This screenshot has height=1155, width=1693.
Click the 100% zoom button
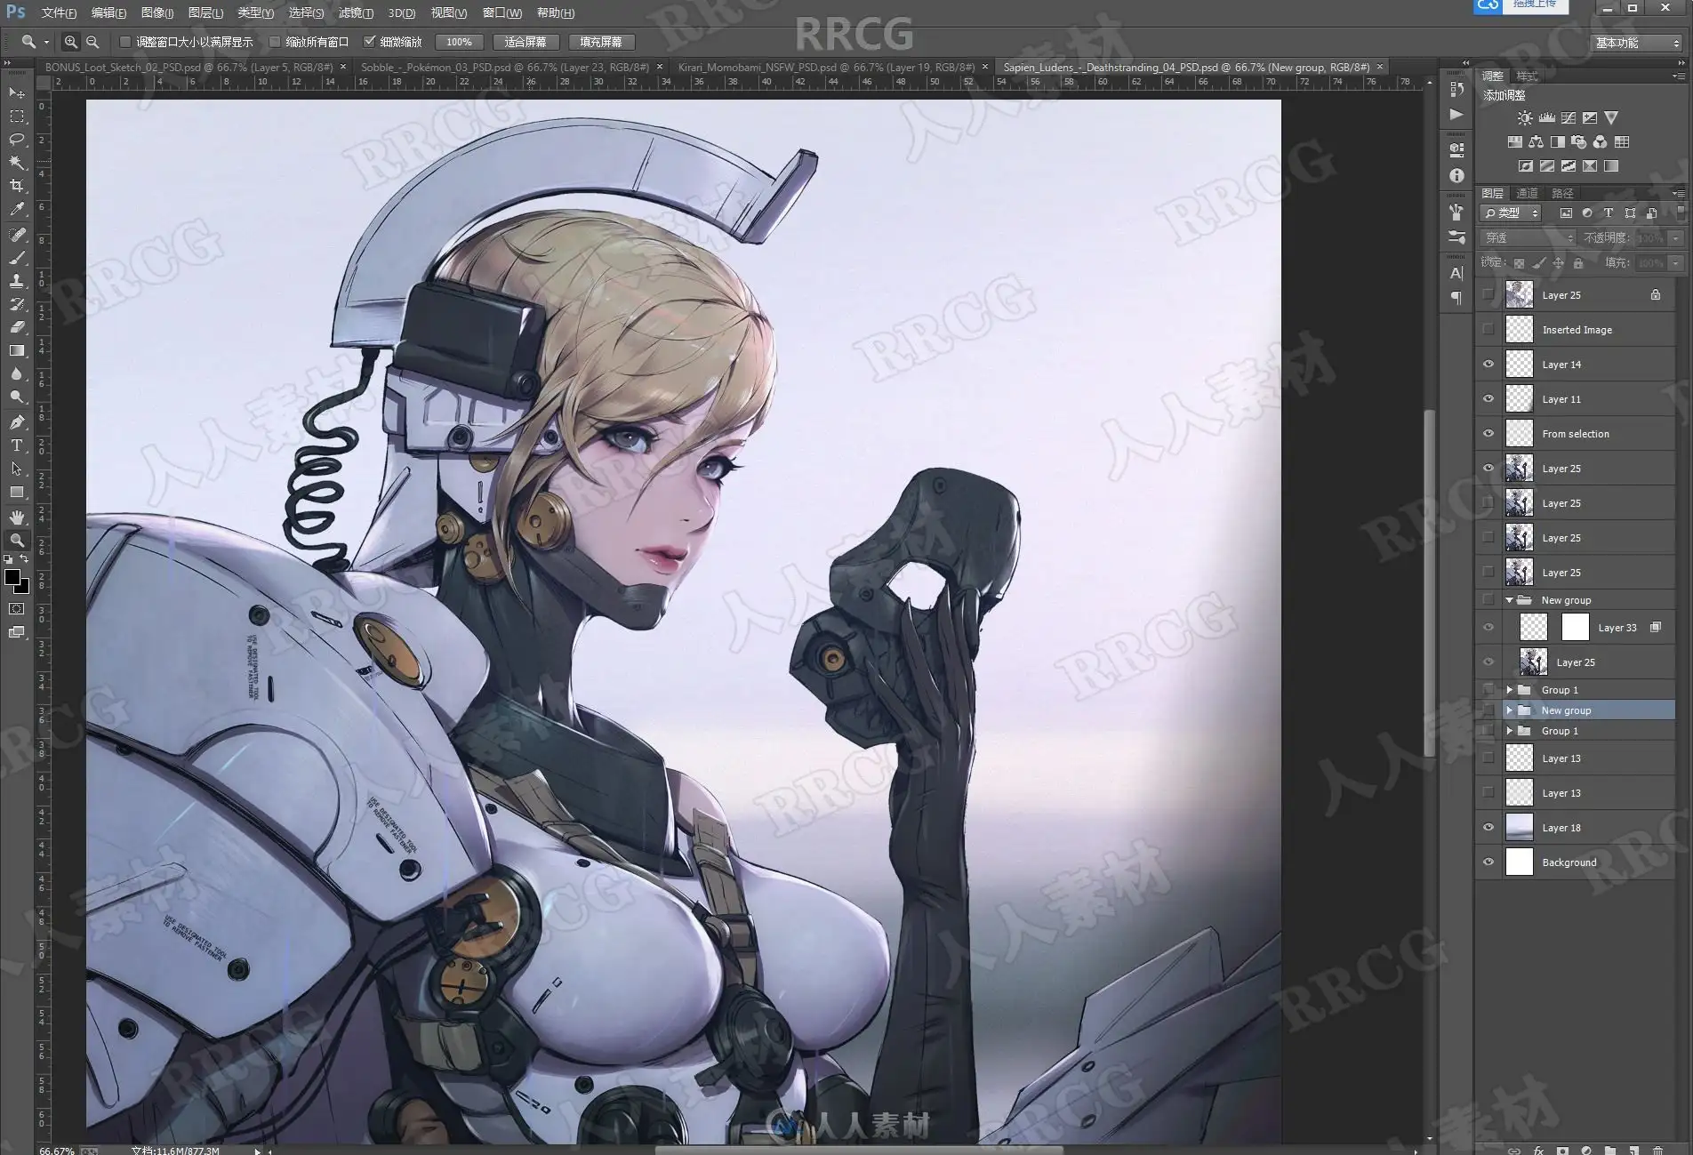coord(459,42)
